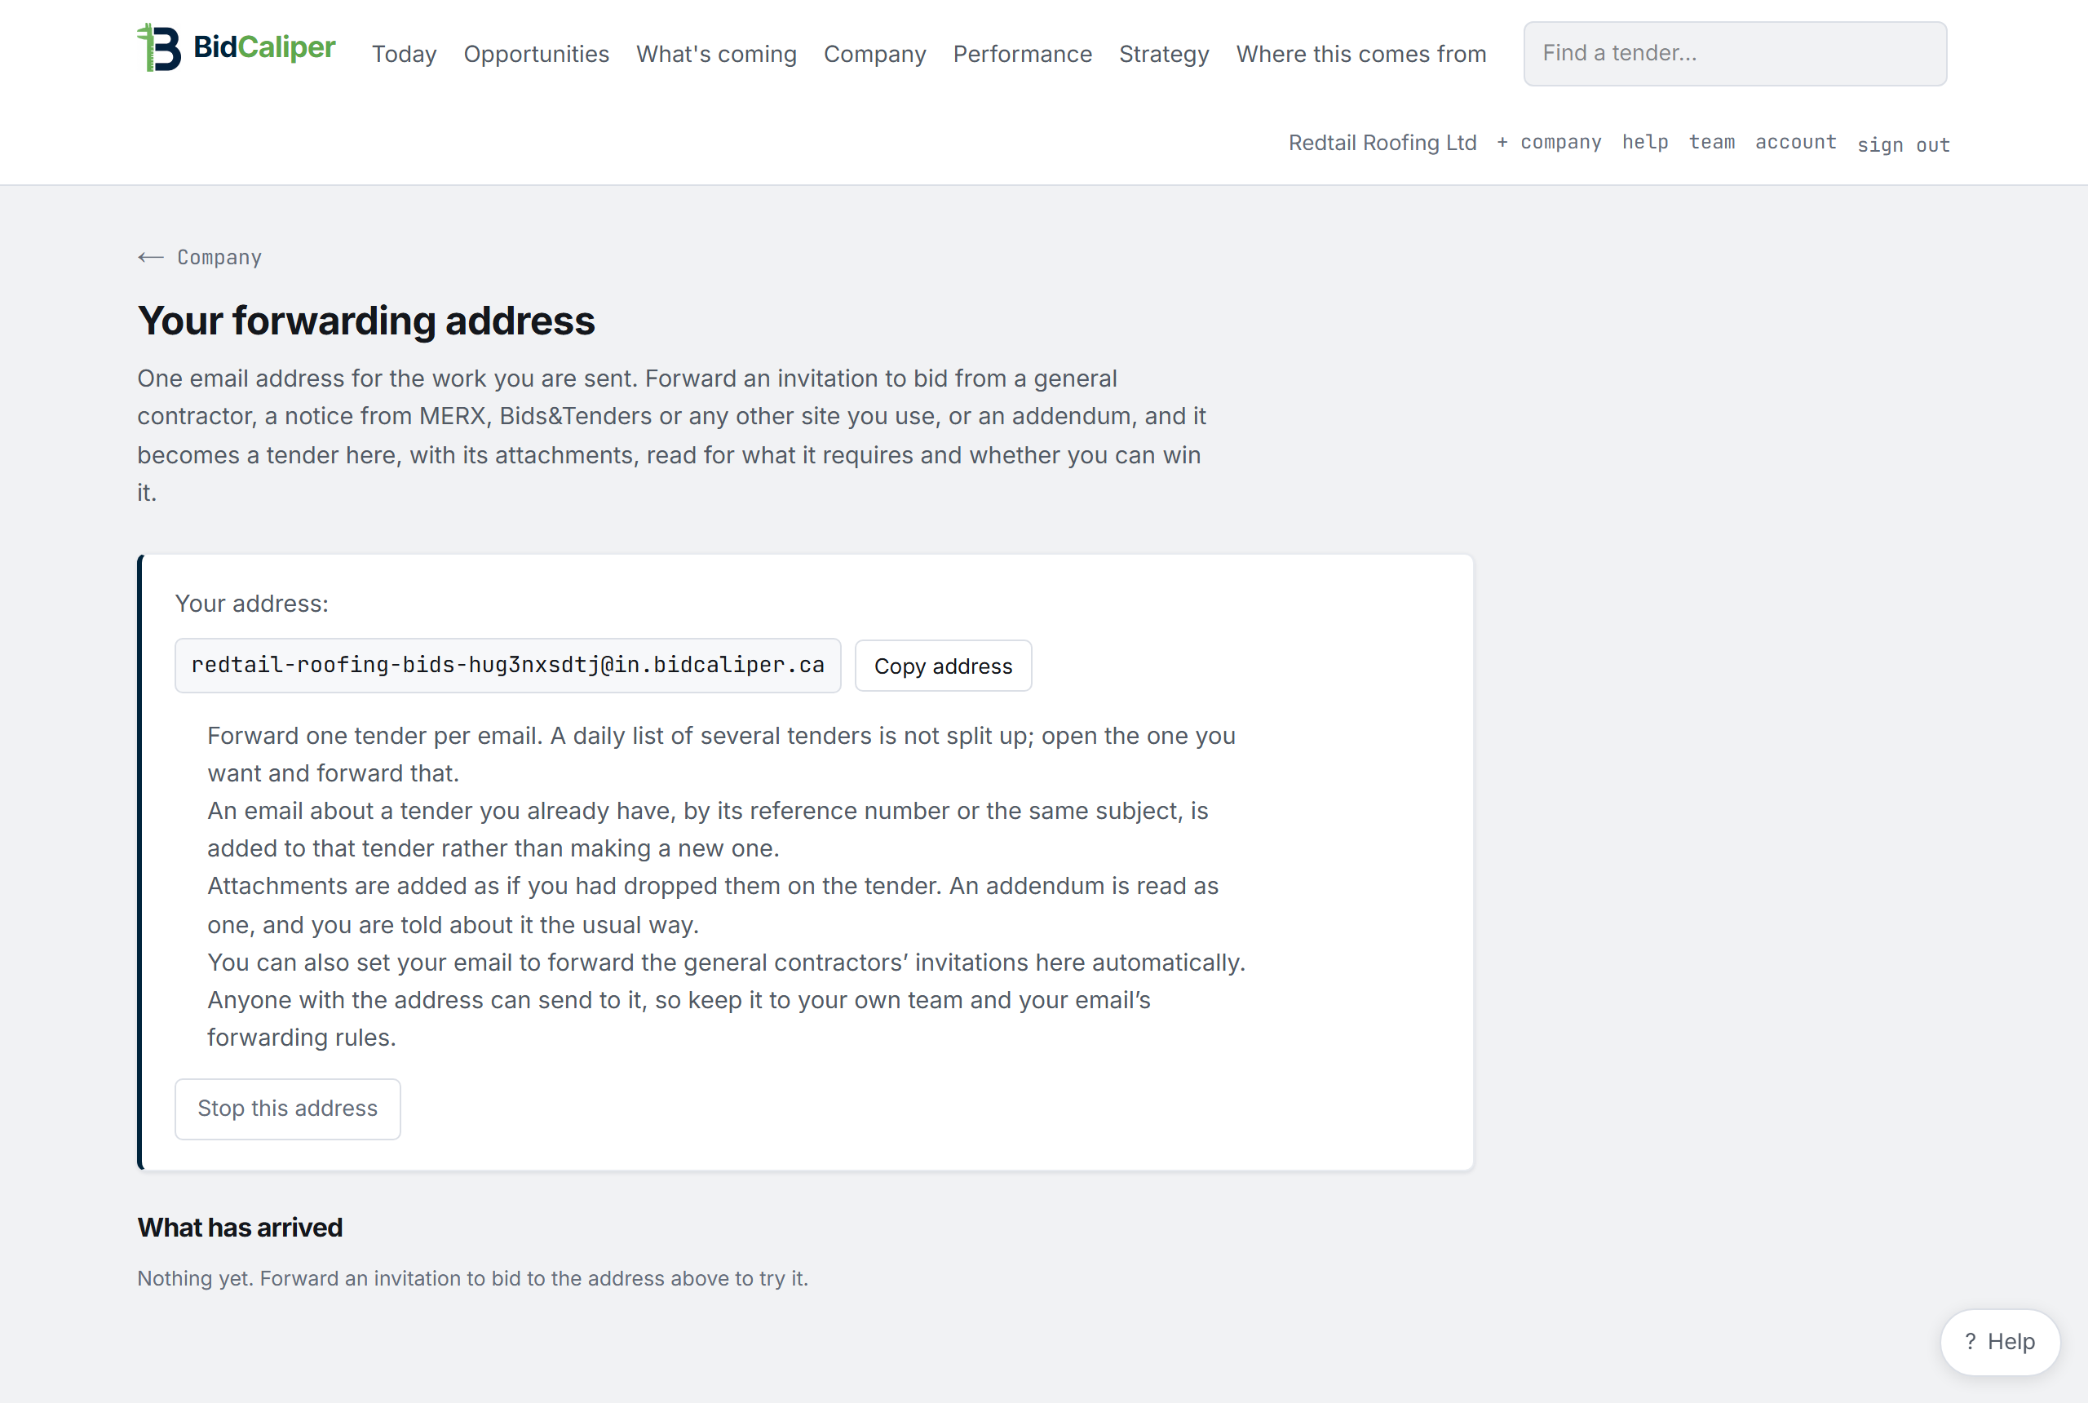The height and width of the screenshot is (1403, 2088).
Task: Click the Copy address button
Action: tap(943, 666)
